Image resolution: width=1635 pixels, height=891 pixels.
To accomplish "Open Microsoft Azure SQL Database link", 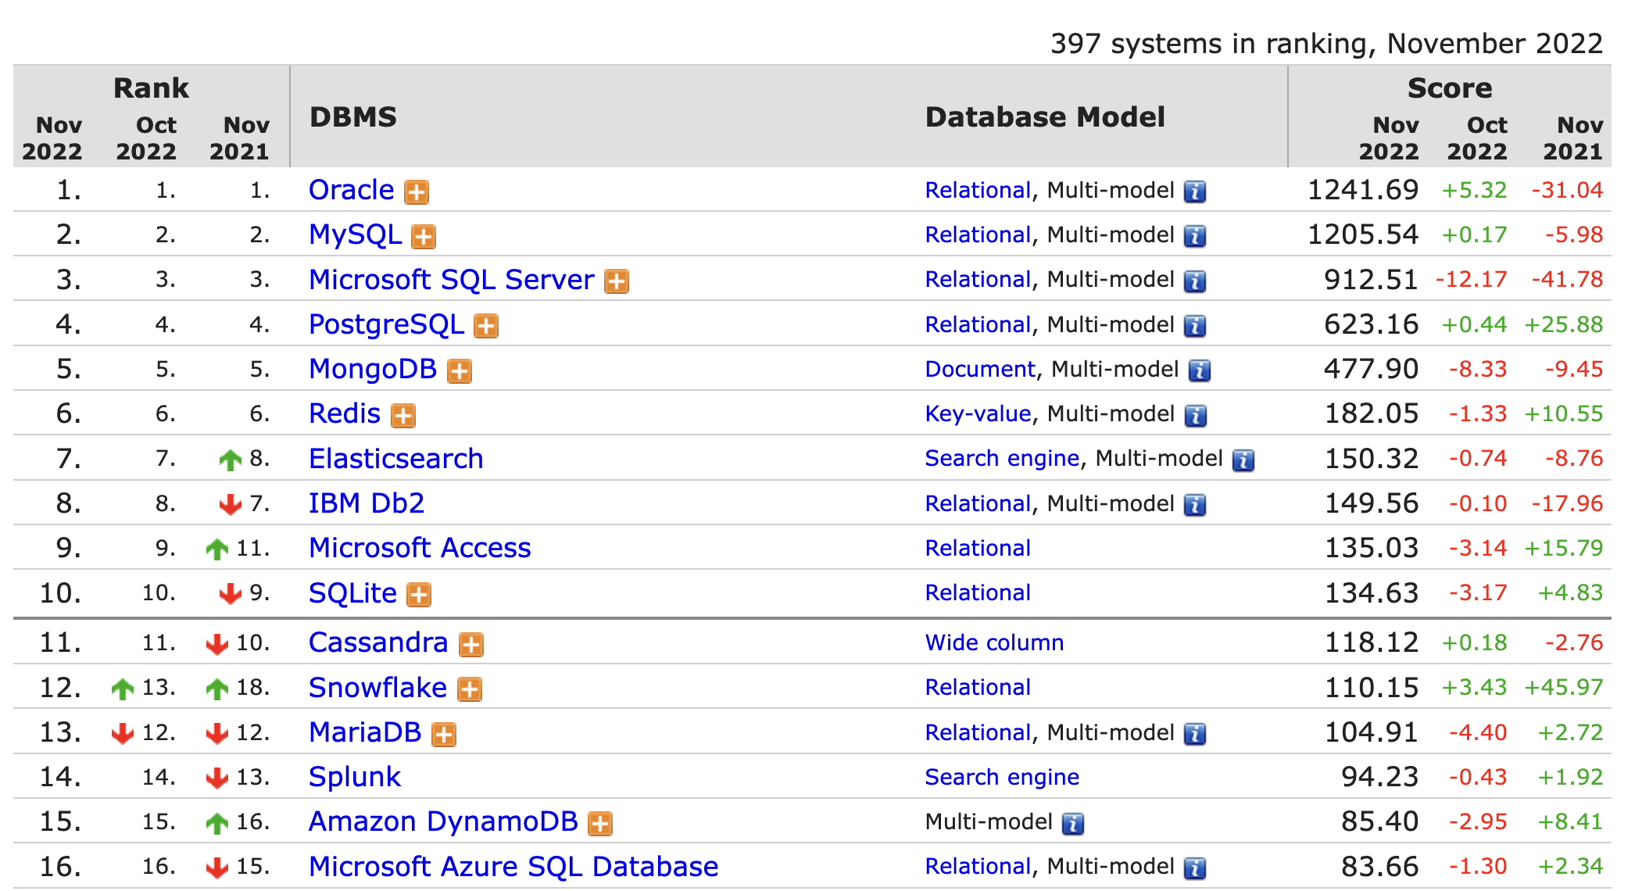I will coord(513,867).
